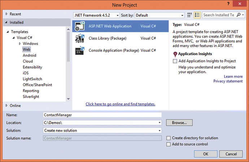Viewport: 249px width, 162px height.
Task: Select the Silverlight template category
Action: pos(31,97)
